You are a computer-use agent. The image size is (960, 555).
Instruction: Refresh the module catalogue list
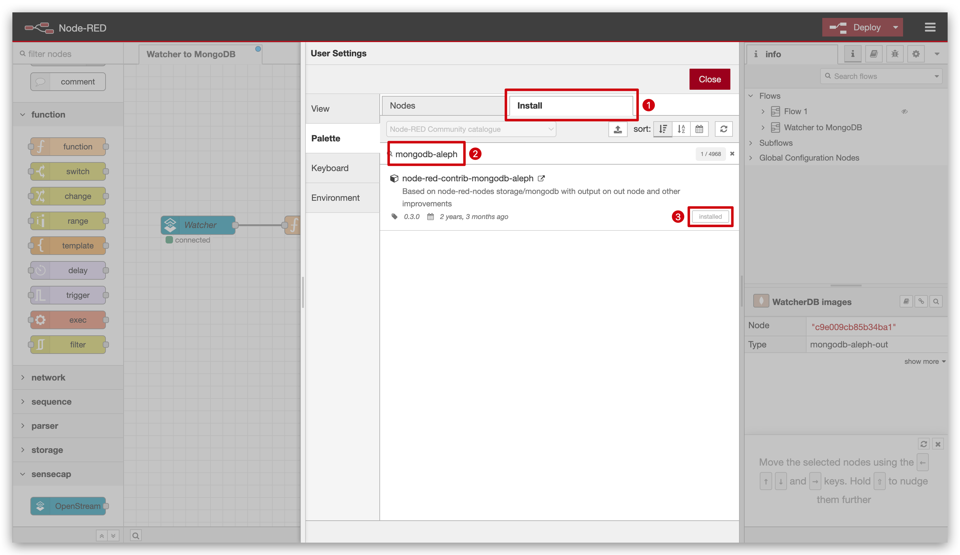(x=724, y=129)
